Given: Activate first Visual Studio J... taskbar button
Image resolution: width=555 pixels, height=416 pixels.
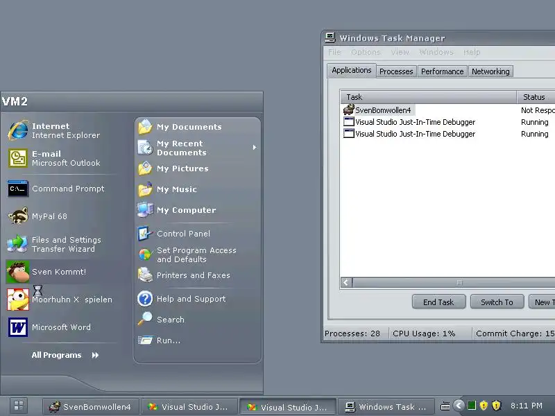Looking at the screenshot, I should (x=189, y=406).
